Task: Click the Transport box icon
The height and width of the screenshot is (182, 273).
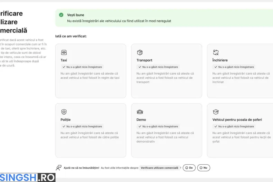Action: click(x=140, y=52)
